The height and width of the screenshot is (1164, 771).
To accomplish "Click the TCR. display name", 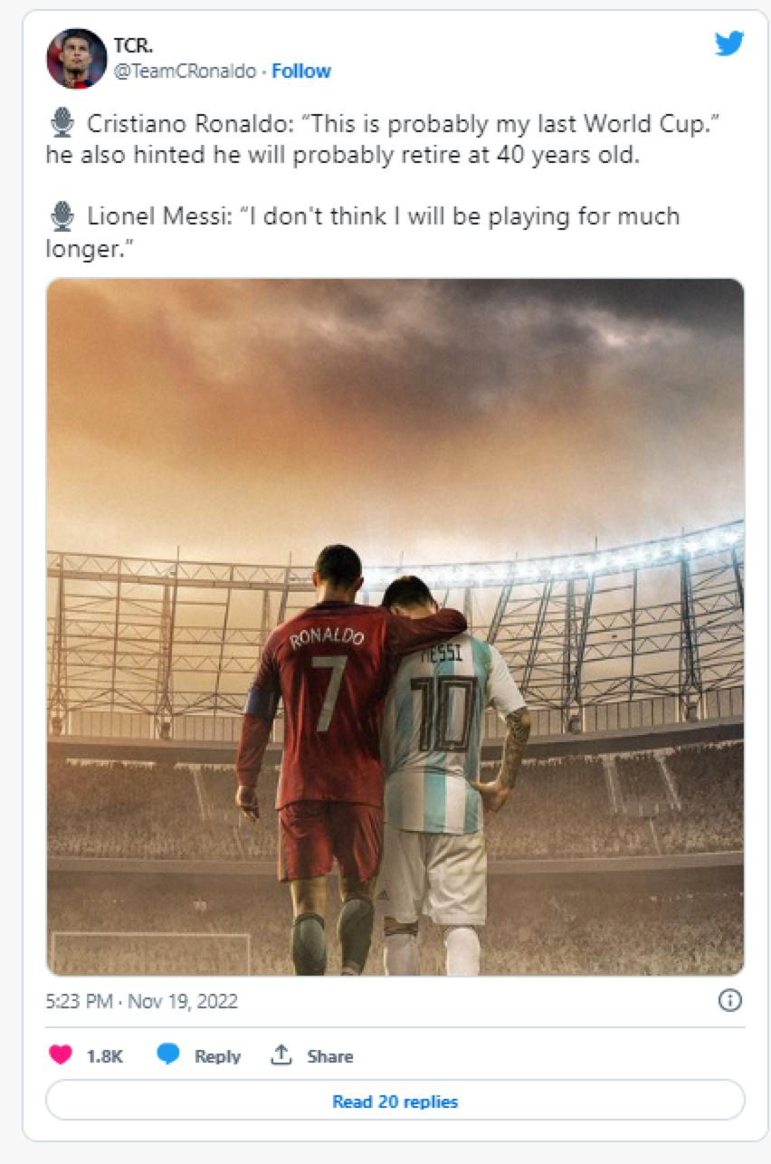I will (x=130, y=47).
